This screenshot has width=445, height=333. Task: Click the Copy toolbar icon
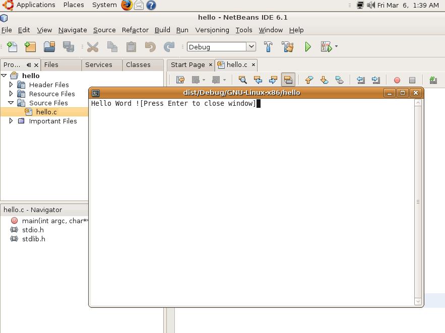(112, 47)
